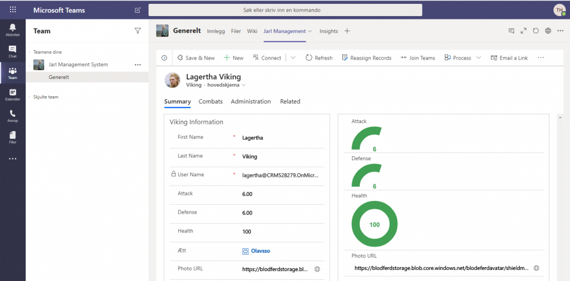
Task: Open globe icon next to left Photo URL field
Action: click(317, 269)
